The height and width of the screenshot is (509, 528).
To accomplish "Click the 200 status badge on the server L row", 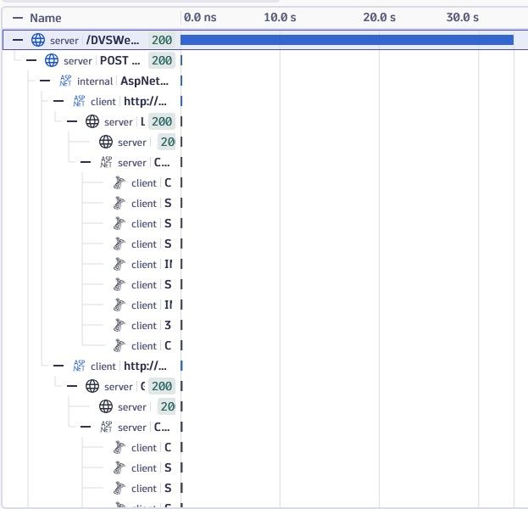I will (x=162, y=121).
